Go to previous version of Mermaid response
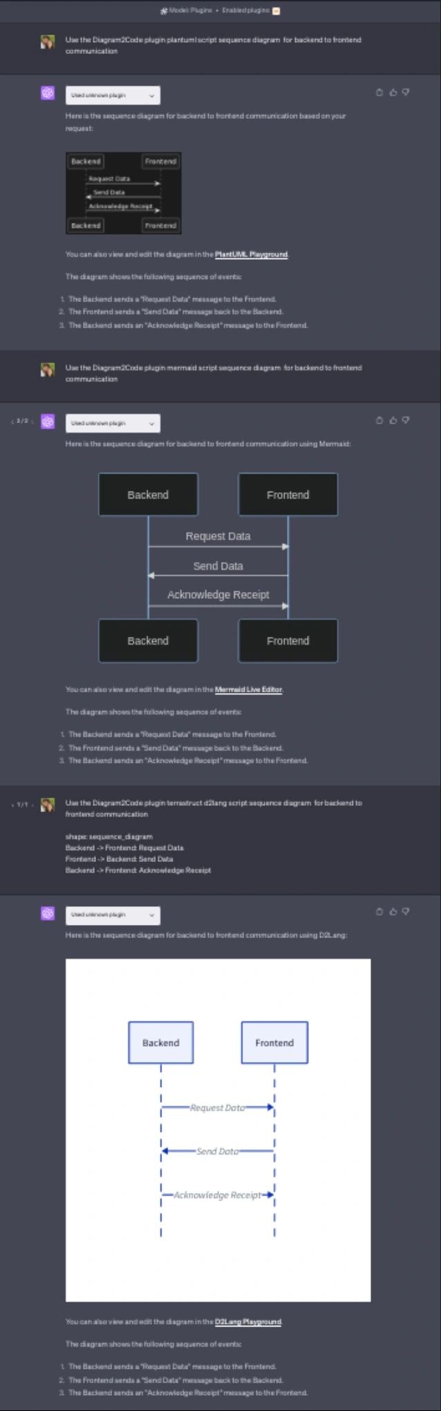Screen dimensions: 441x1411 pos(12,422)
